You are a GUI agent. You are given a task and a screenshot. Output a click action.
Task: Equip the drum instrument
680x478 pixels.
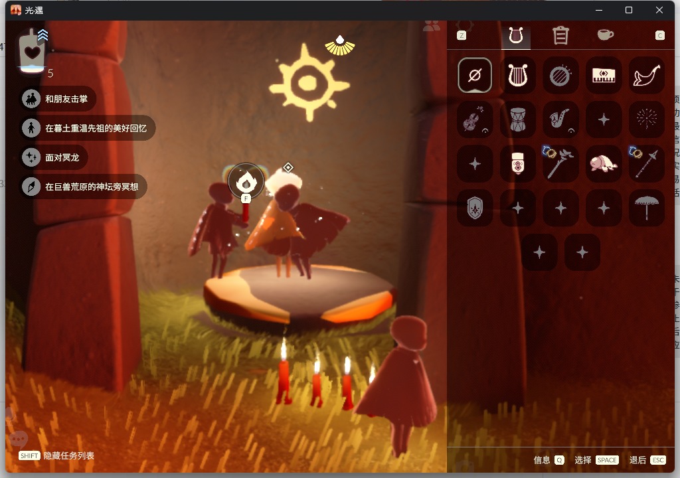click(518, 119)
